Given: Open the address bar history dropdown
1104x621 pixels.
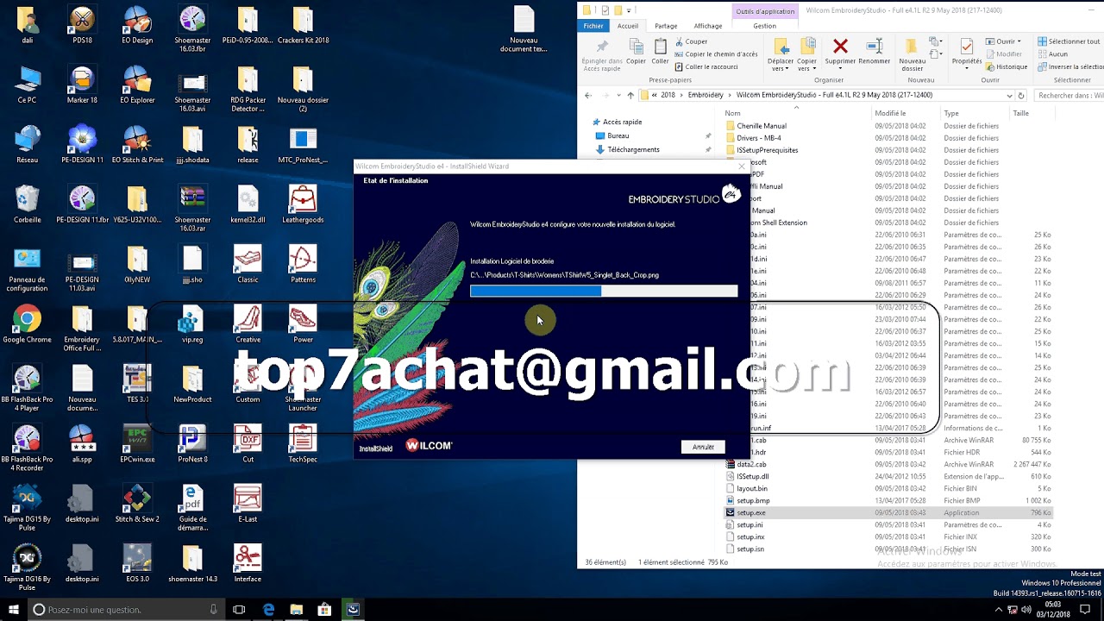Looking at the screenshot, I should (x=1010, y=96).
